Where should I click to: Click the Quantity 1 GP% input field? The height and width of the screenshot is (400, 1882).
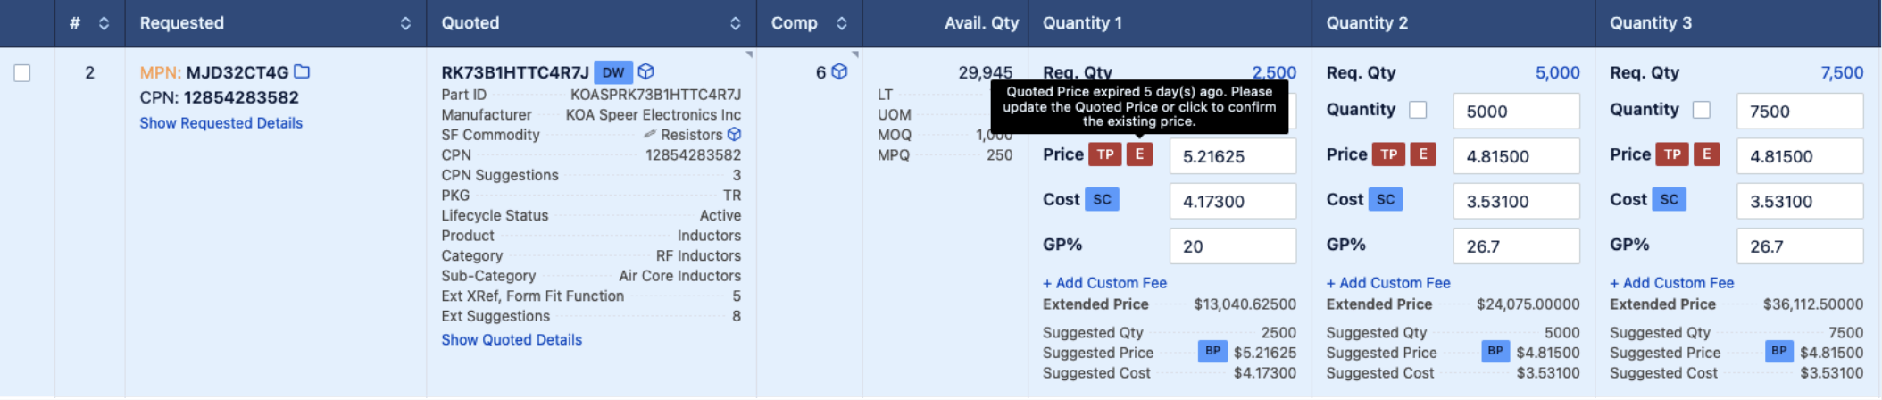click(x=1232, y=246)
